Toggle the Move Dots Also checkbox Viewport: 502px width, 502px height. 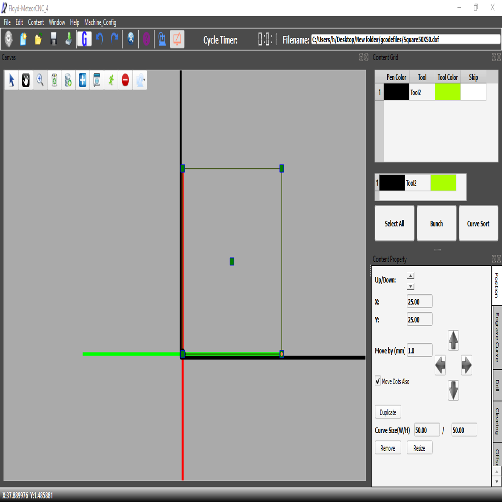378,381
